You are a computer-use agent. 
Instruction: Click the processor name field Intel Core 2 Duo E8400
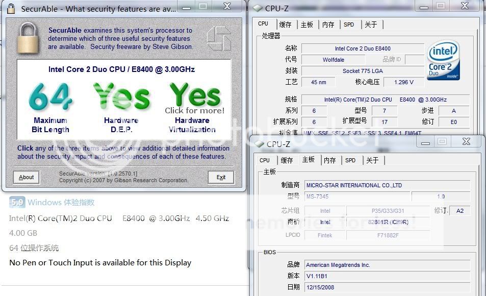tap(363, 48)
